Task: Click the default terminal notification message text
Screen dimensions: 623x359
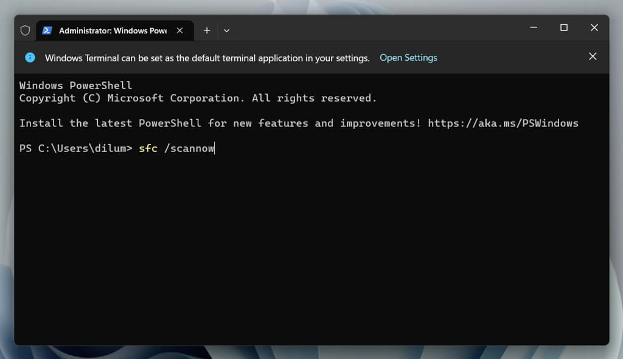Action: (207, 58)
